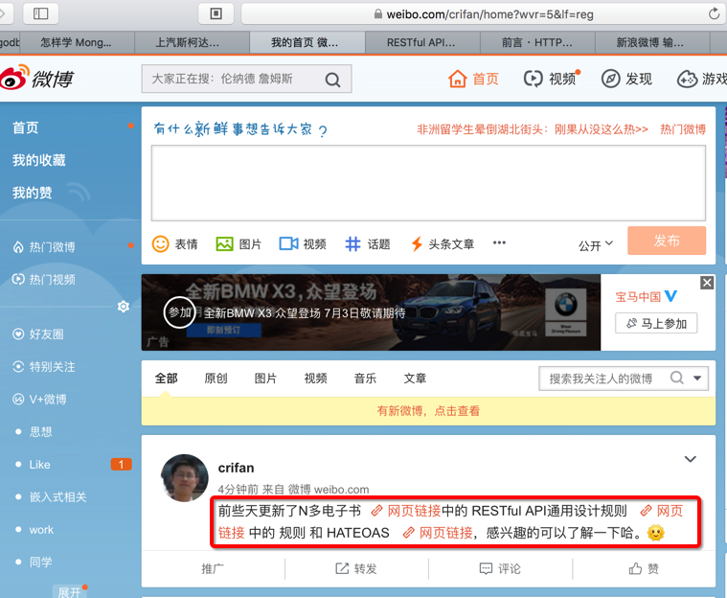727x598 pixels.
Task: Open the Like group in the sidebar
Action: point(40,465)
